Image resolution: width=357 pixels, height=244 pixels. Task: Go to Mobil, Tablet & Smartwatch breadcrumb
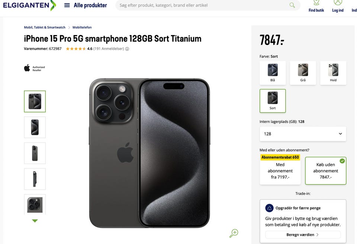click(x=45, y=27)
